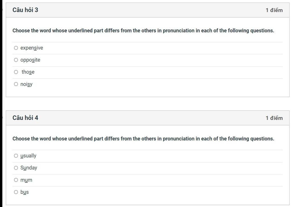
Task: Click the answer word 'usually'
Action: (28, 156)
